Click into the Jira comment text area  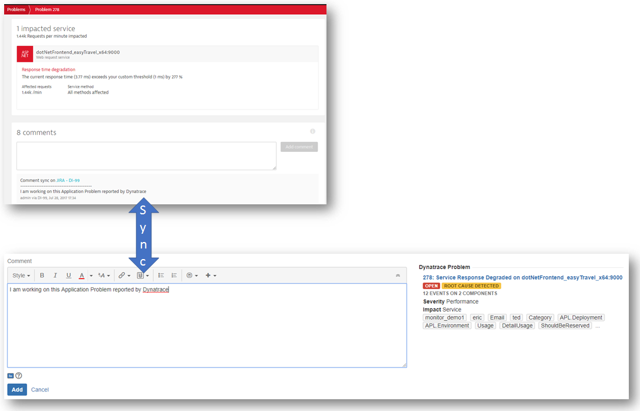207,326
